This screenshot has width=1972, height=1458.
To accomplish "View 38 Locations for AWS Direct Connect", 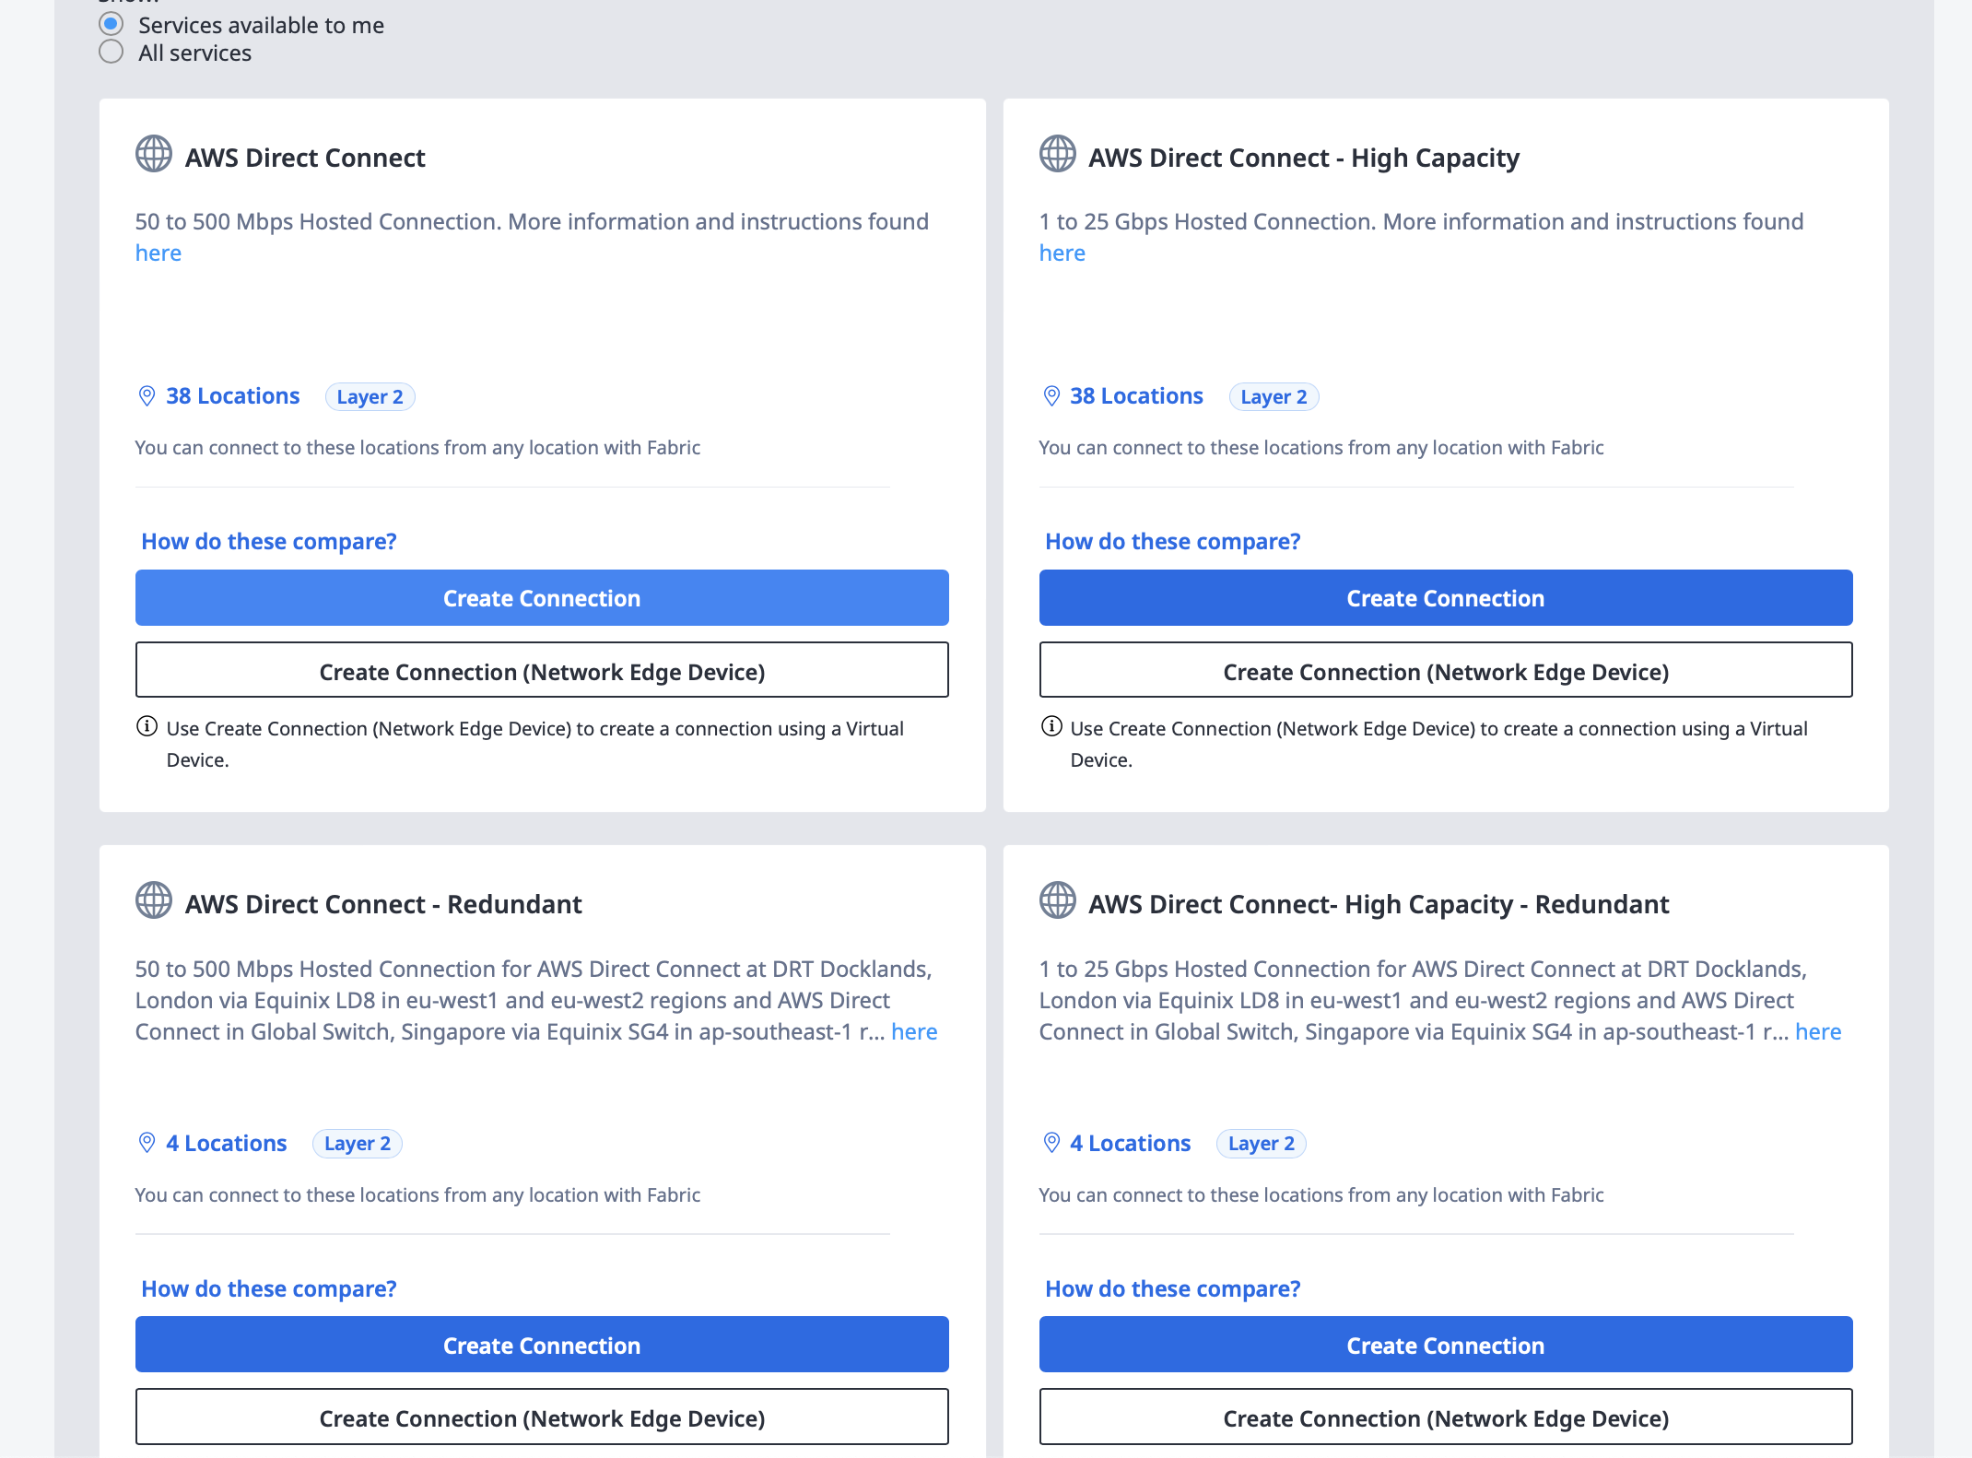I will [233, 396].
